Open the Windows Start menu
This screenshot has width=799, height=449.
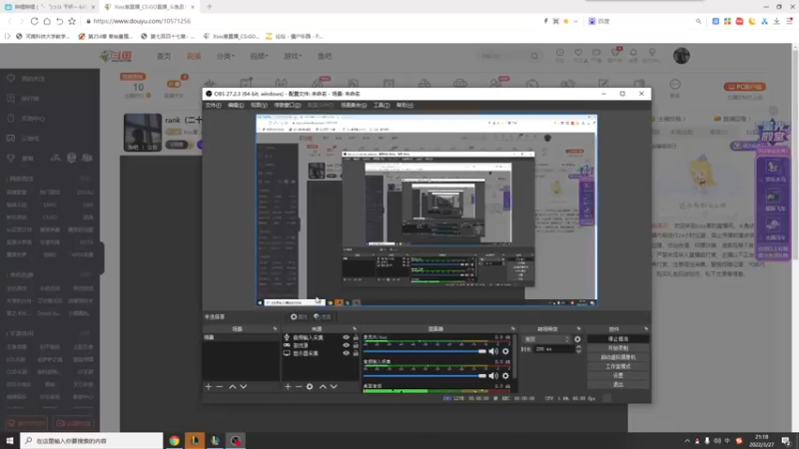10,441
